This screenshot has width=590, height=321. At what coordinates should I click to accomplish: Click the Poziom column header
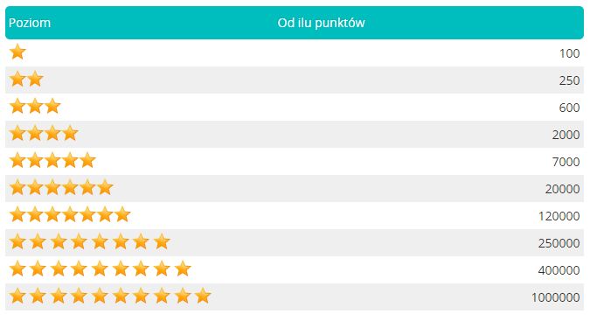pos(30,23)
